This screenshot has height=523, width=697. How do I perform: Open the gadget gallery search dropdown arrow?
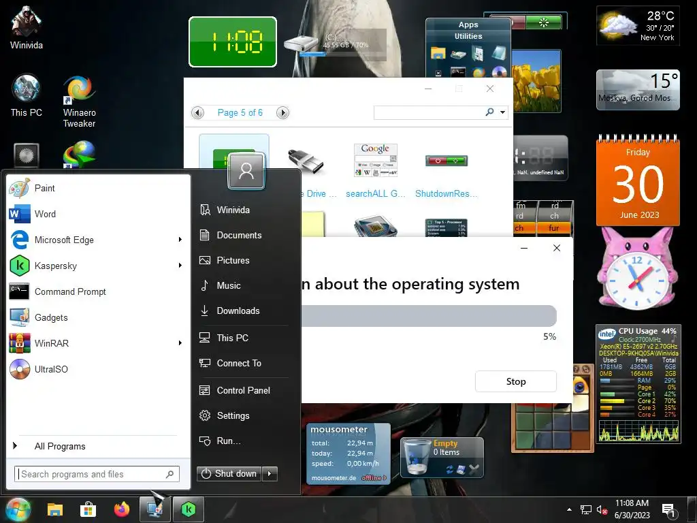(x=503, y=112)
